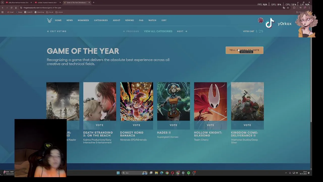Click Death Stranding 2 cover thumbnail

[100, 101]
